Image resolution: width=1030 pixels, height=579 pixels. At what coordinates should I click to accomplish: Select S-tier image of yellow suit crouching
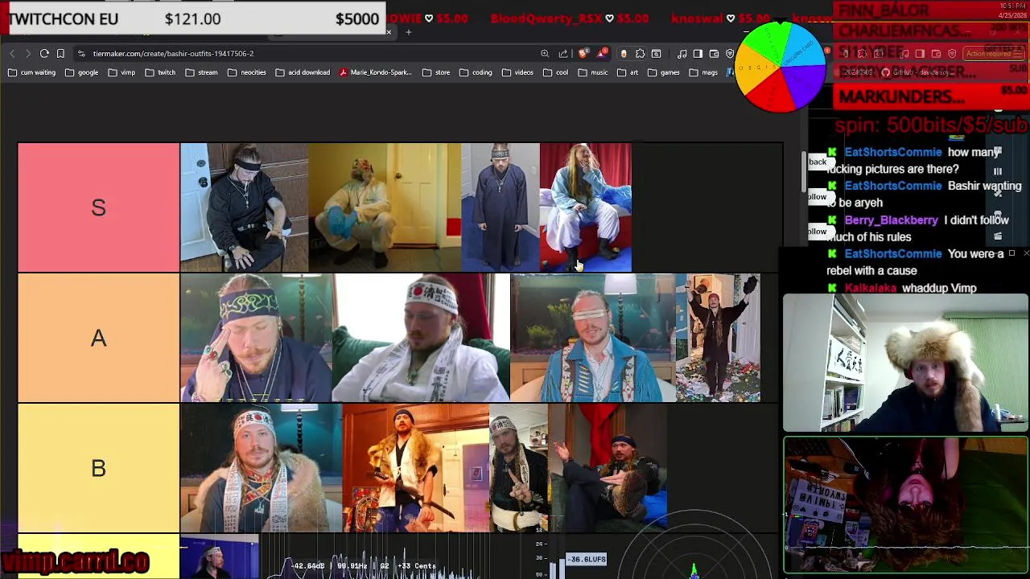pos(385,207)
